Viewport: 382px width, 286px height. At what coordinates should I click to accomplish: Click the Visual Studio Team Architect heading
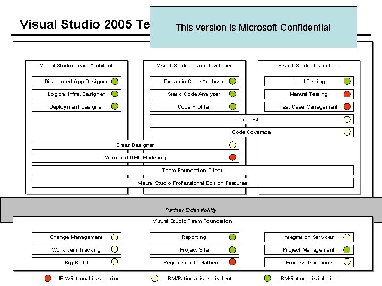point(76,66)
